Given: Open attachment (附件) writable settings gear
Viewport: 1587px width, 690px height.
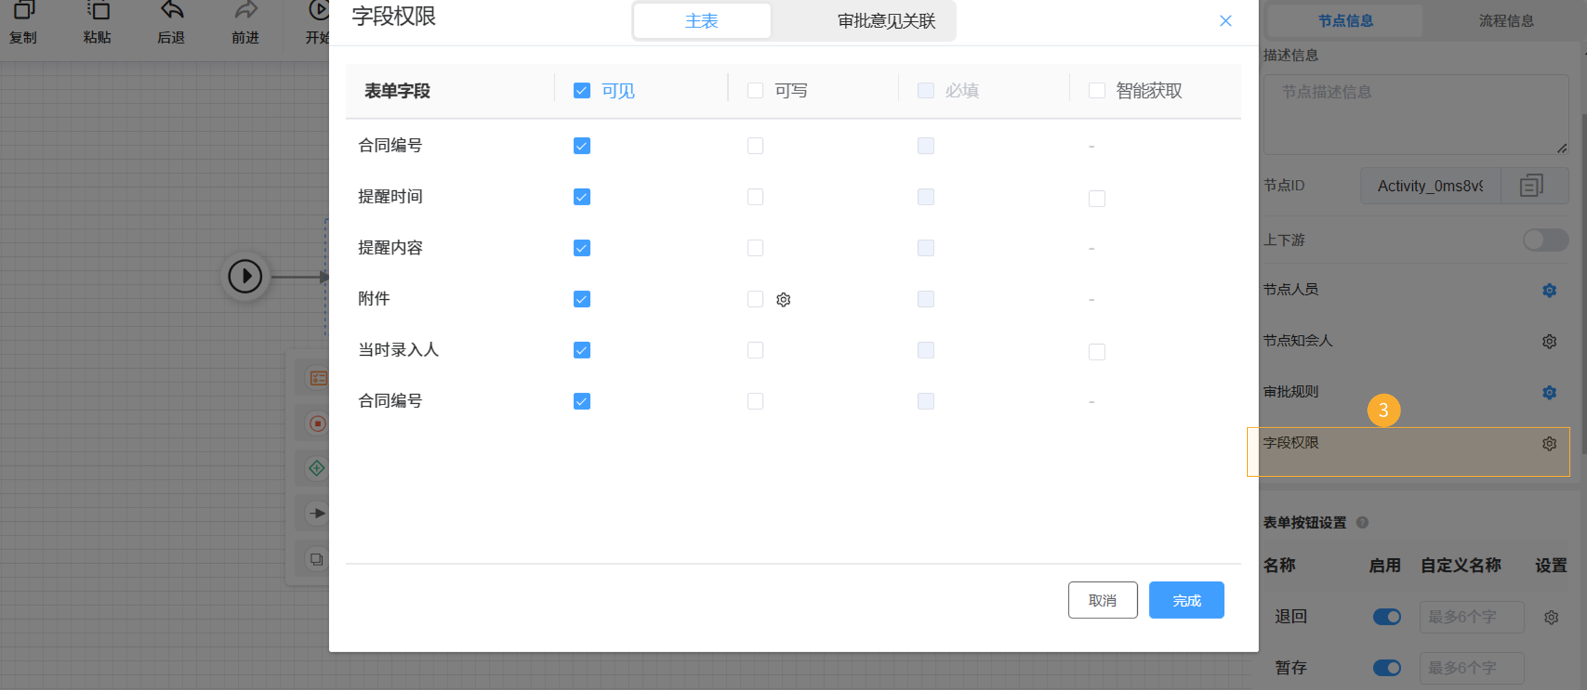Looking at the screenshot, I should [x=783, y=300].
